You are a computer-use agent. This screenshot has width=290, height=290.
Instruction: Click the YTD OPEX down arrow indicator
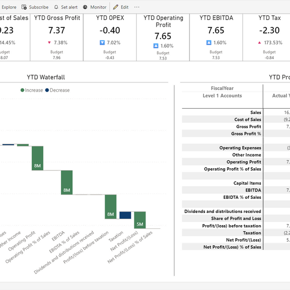pos(102,43)
